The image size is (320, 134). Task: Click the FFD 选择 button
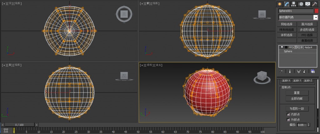307,35
